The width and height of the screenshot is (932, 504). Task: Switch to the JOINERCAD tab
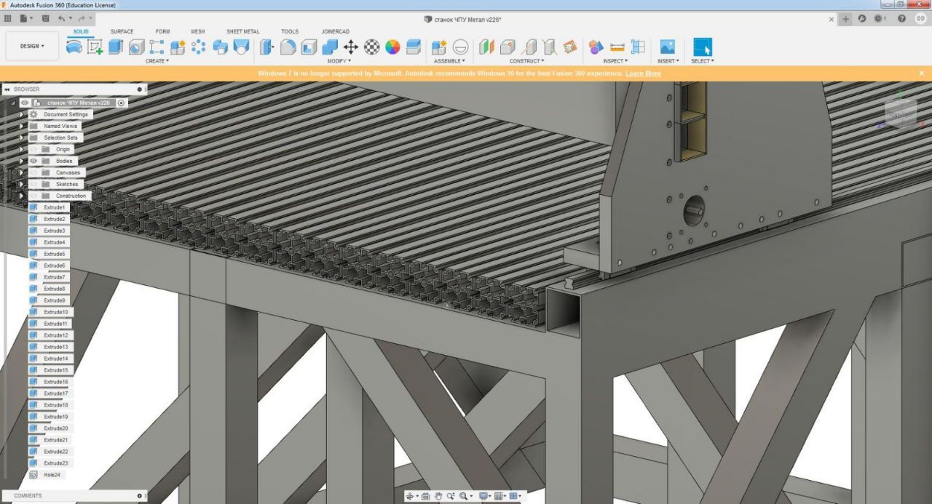coord(336,31)
